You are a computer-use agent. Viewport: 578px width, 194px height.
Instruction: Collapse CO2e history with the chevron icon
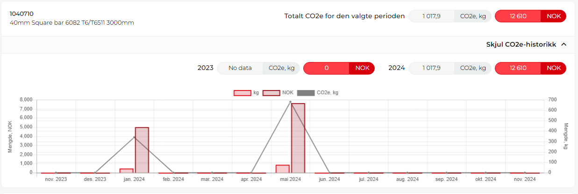tap(564, 45)
